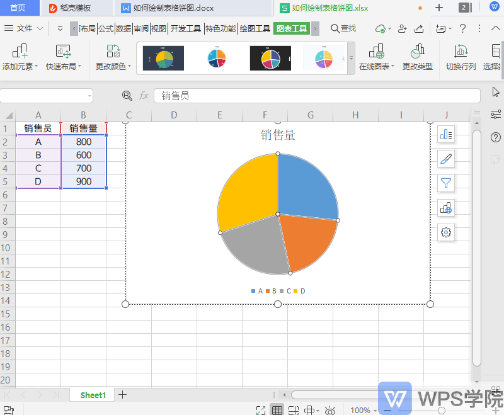Open the chart filter funnel button
This screenshot has height=415, width=504.
[x=446, y=183]
